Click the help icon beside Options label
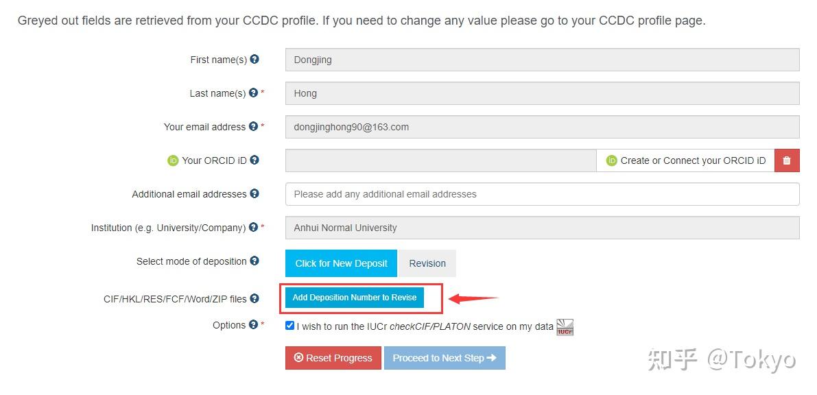The height and width of the screenshot is (395, 817). pyautogui.click(x=253, y=325)
